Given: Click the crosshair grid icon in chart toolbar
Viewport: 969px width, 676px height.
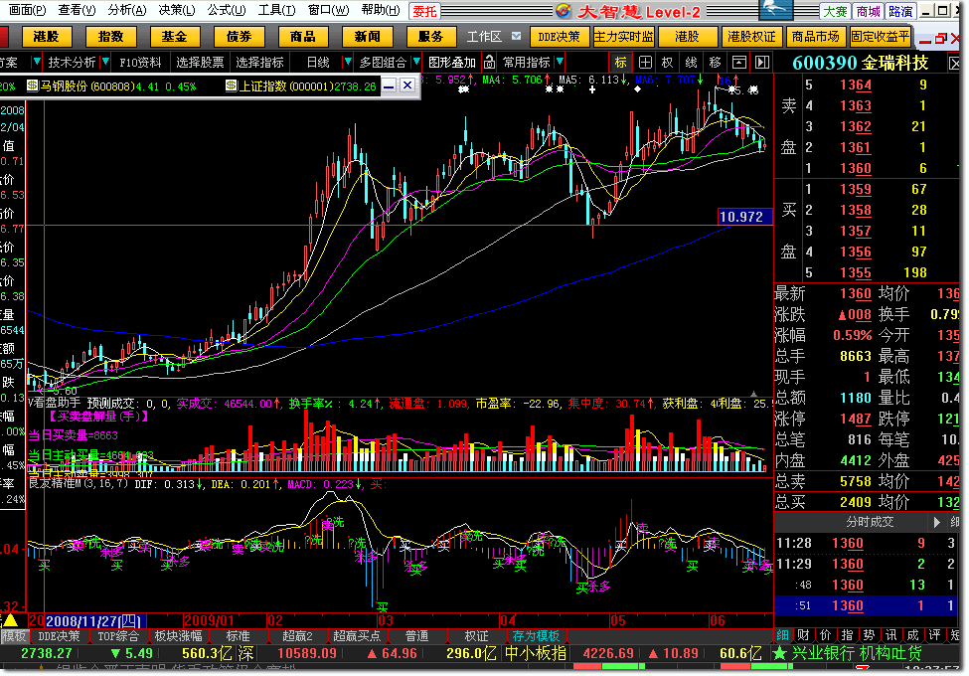Looking at the screenshot, I should 645,63.
